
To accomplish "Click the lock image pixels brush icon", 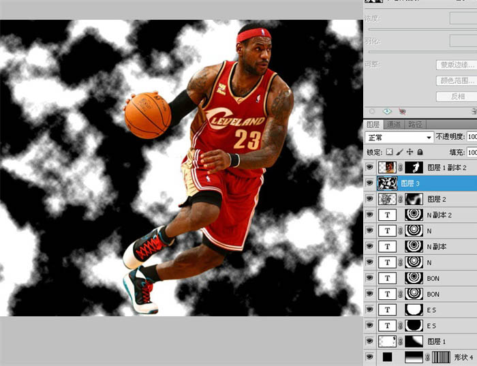I will (x=400, y=152).
